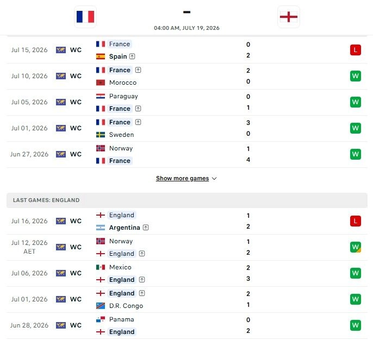373x340 pixels.
Task: Open the Jul 16 England vs Argentina match row
Action: point(187,221)
